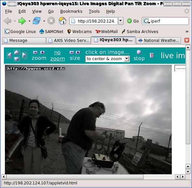Viewport: 192px width, 188px height.
Task: Expand the URL address history dropdown
Action: click(x=121, y=21)
